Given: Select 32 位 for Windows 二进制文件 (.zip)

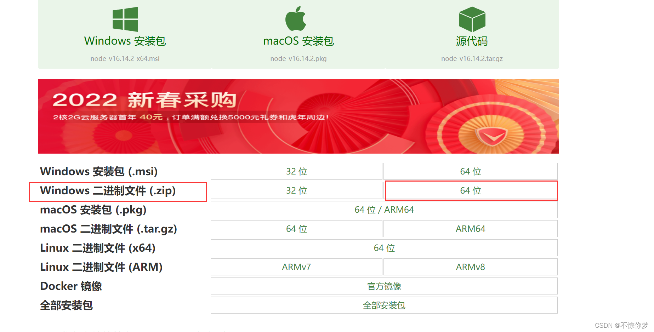Looking at the screenshot, I should (296, 190).
